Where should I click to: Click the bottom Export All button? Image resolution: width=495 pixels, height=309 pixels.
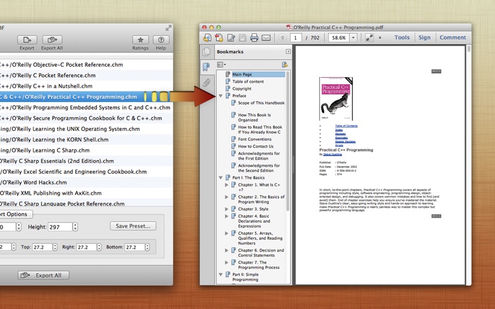point(43,275)
